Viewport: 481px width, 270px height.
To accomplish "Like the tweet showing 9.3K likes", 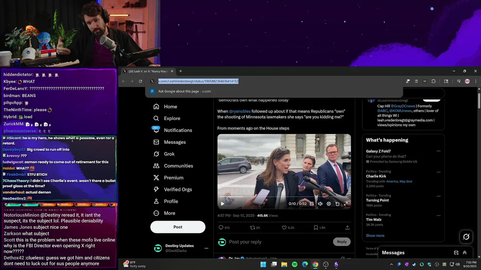I will pyautogui.click(x=288, y=228).
